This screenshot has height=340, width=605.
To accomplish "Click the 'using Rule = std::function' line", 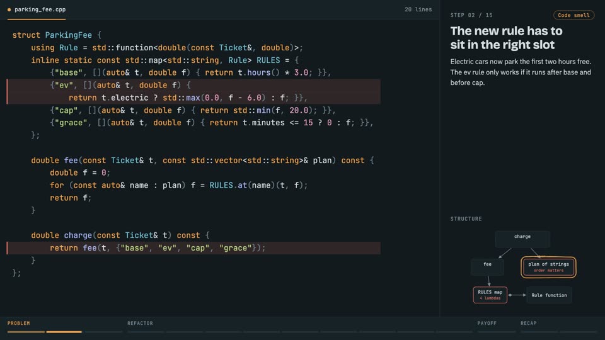I will tap(167, 48).
